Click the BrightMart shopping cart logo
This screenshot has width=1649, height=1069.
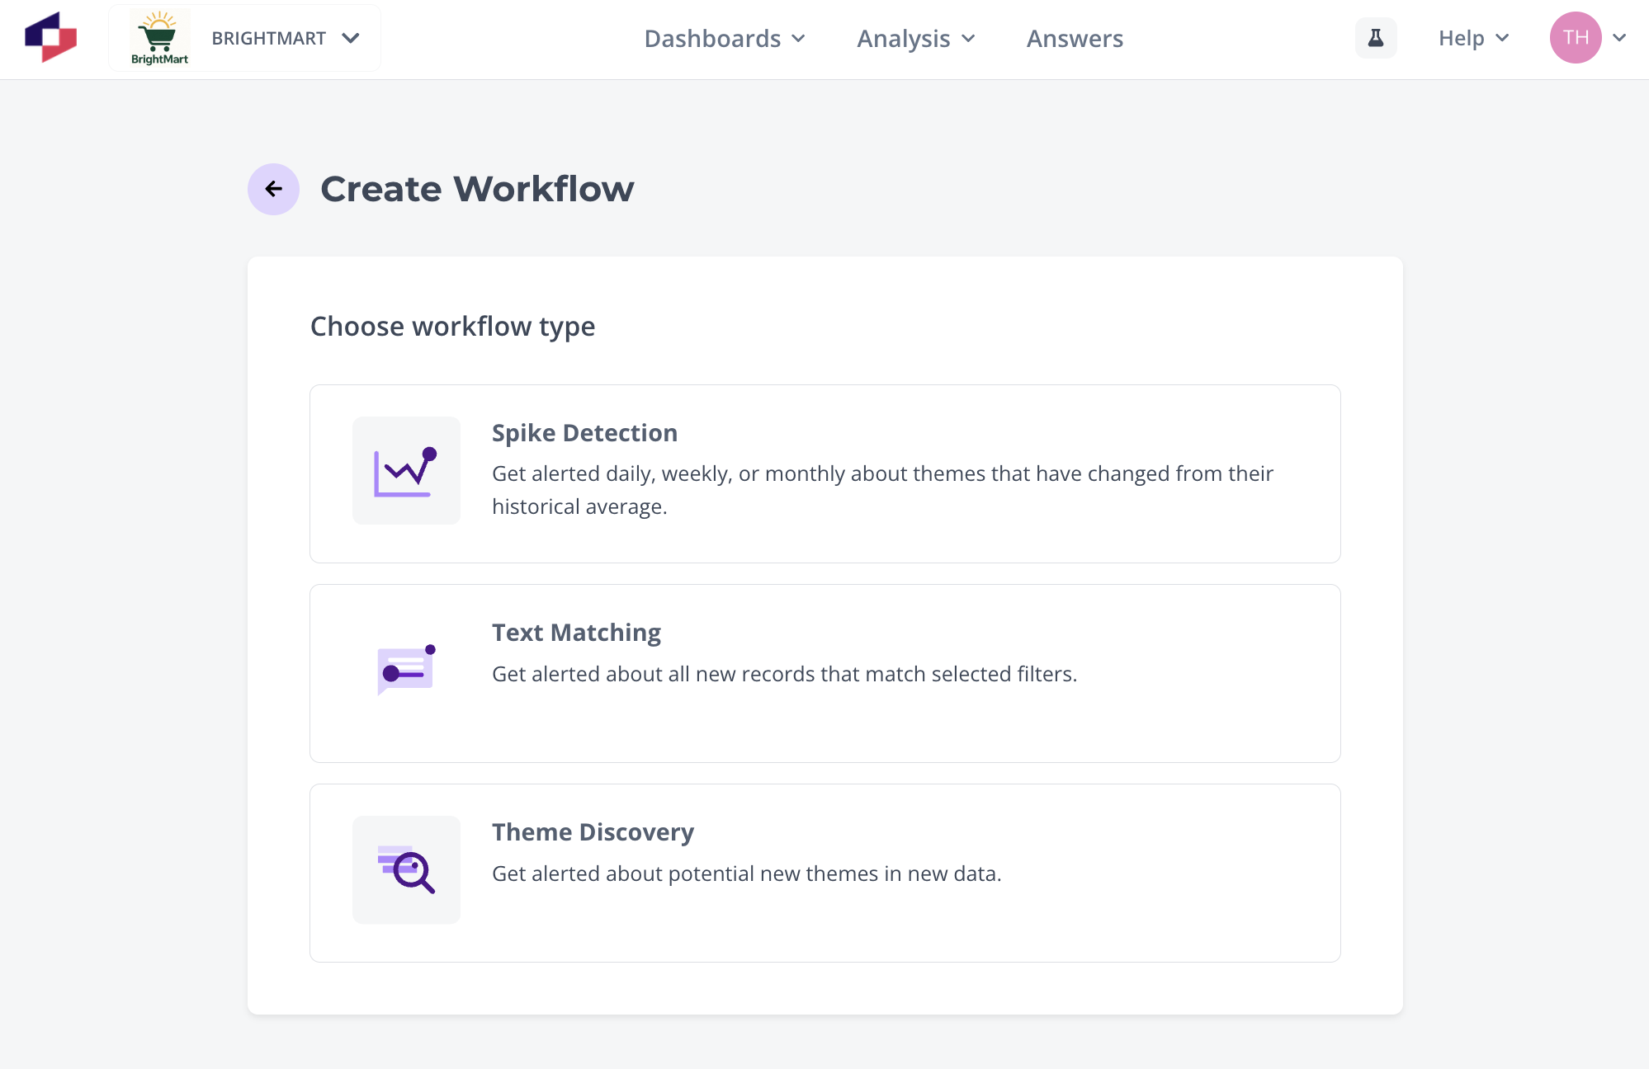tap(159, 38)
